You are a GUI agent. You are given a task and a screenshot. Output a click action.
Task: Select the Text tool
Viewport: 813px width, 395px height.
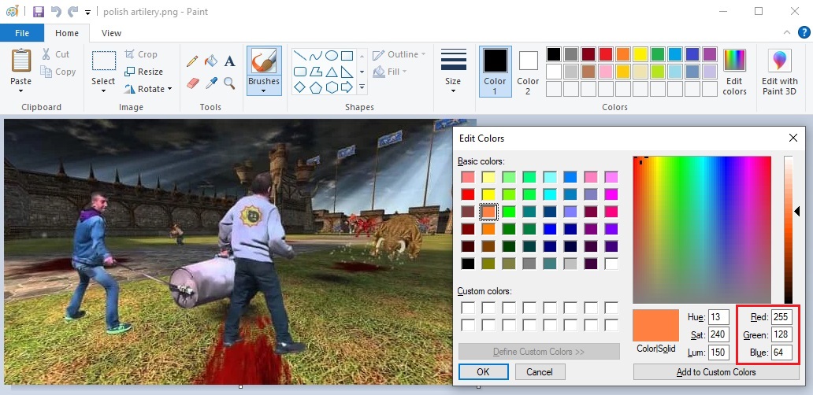click(230, 61)
